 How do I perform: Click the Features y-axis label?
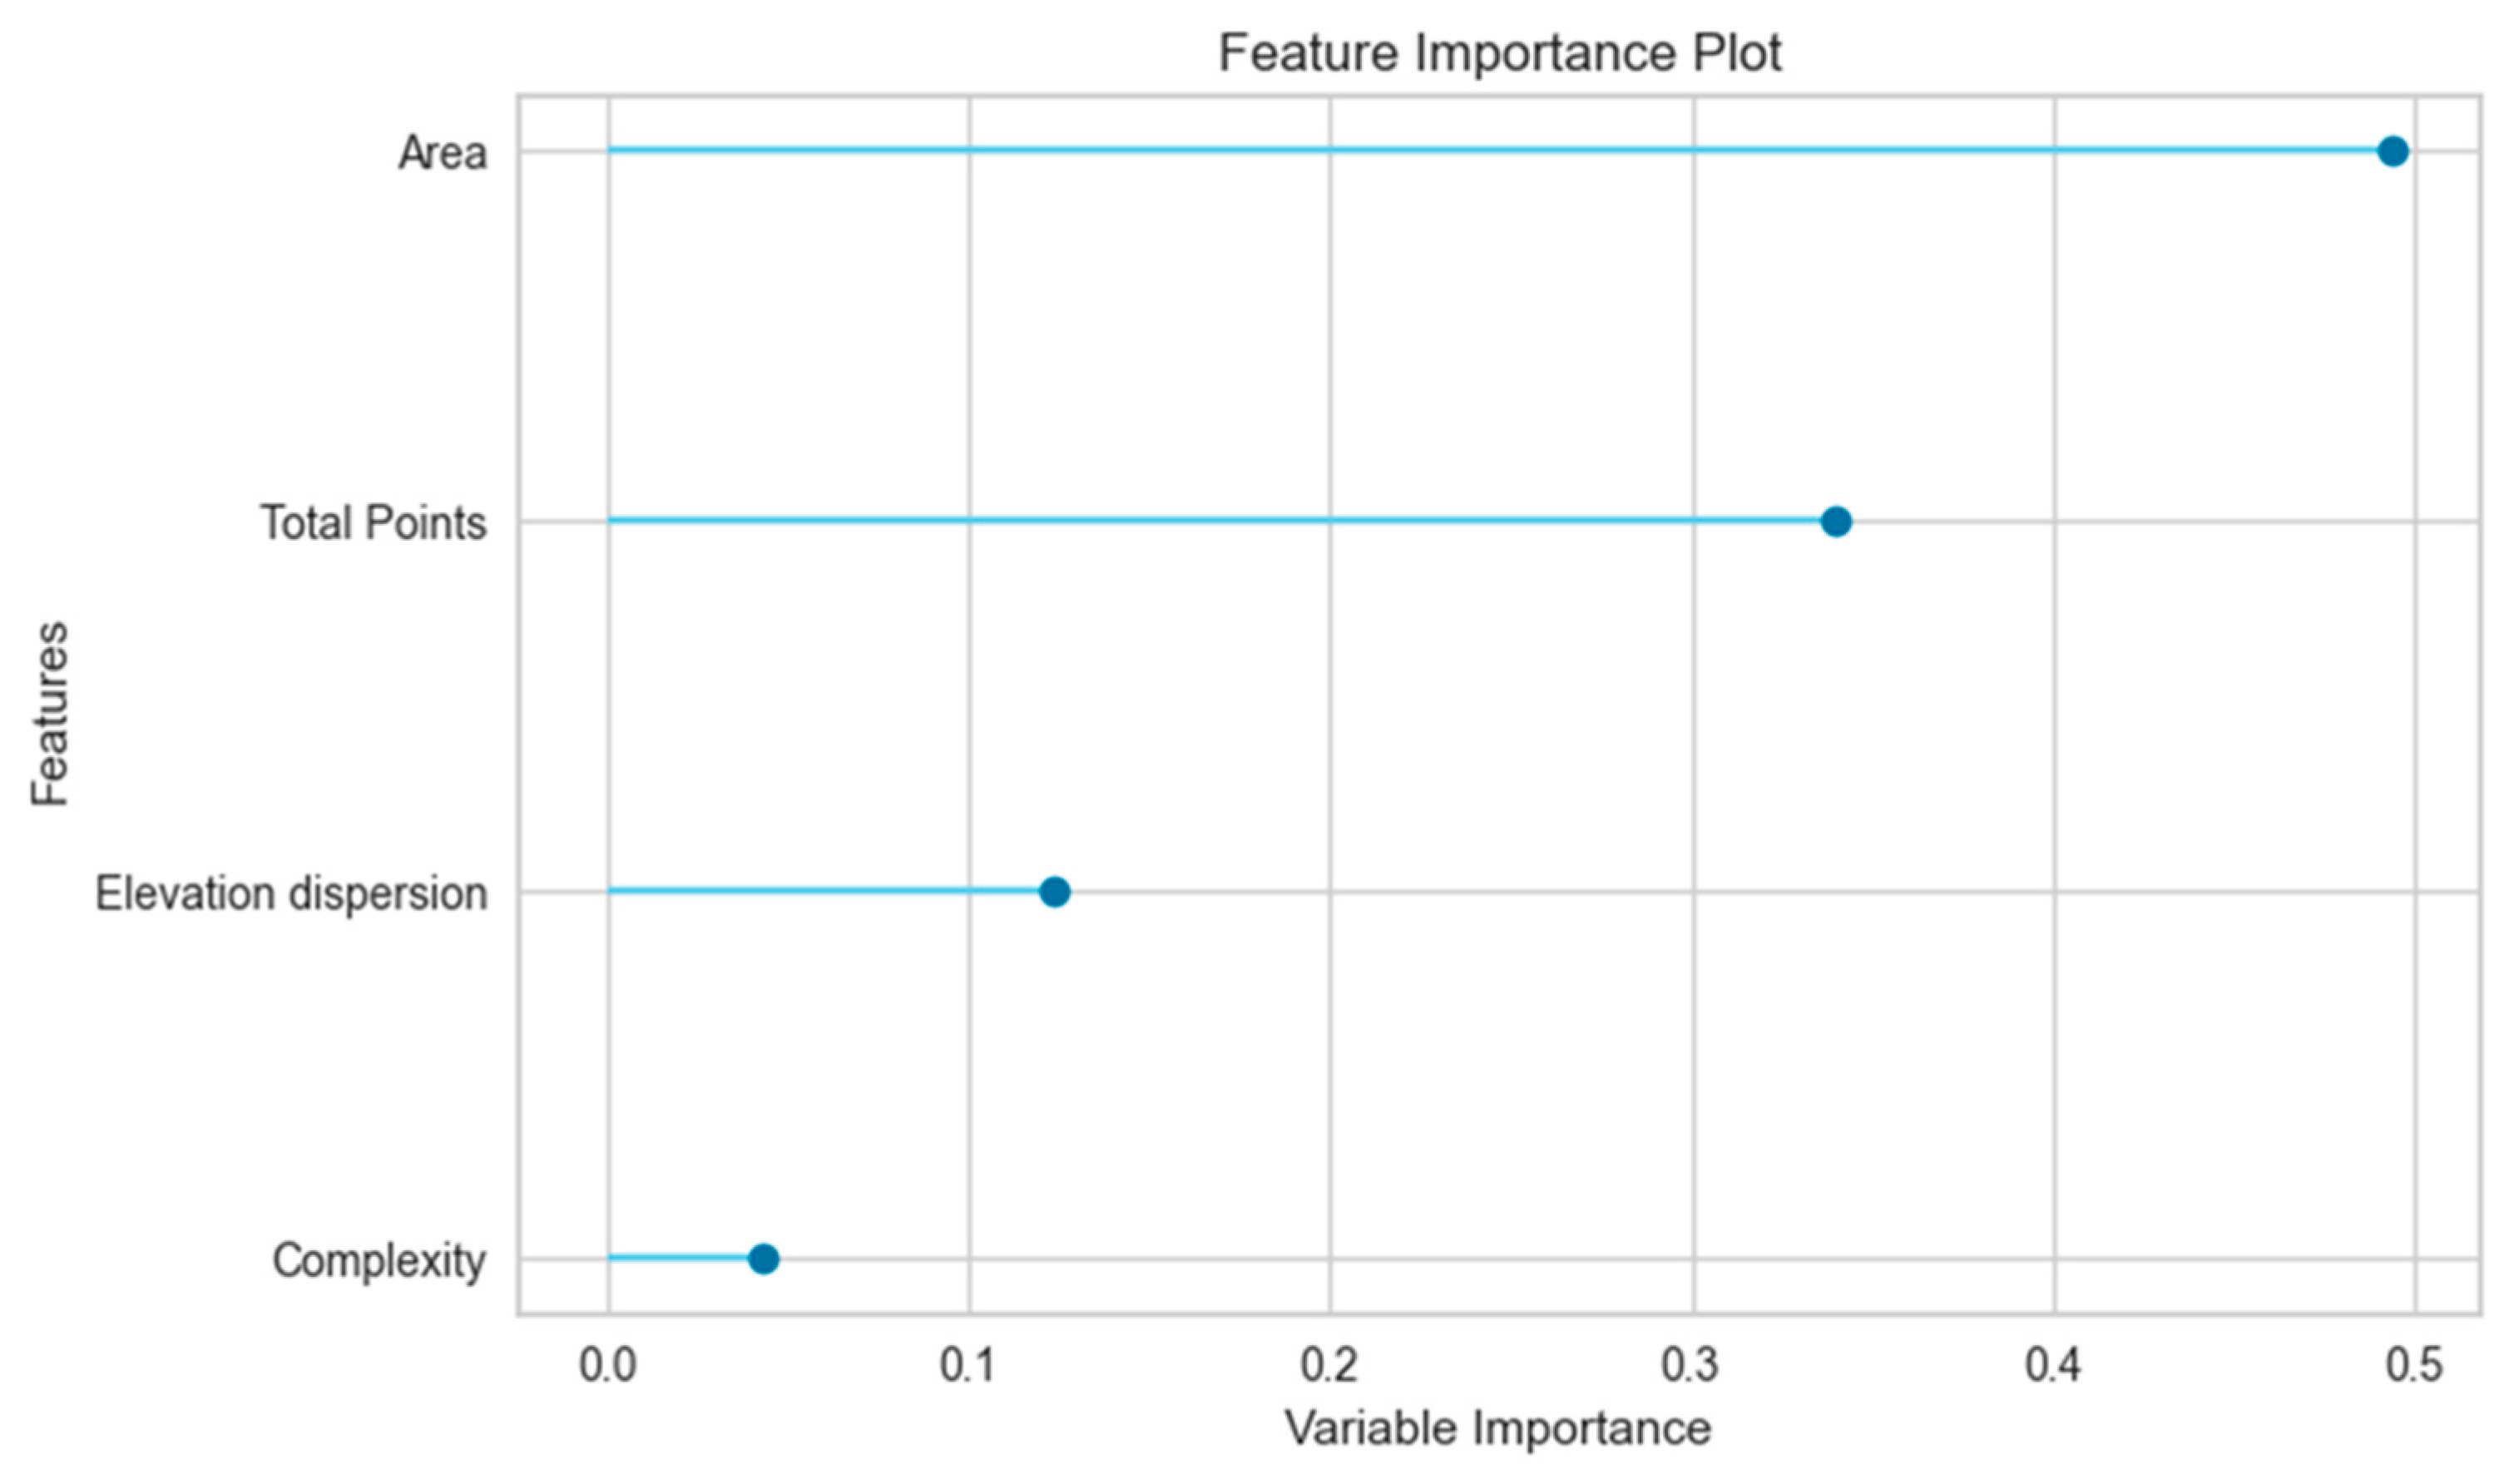(50, 714)
